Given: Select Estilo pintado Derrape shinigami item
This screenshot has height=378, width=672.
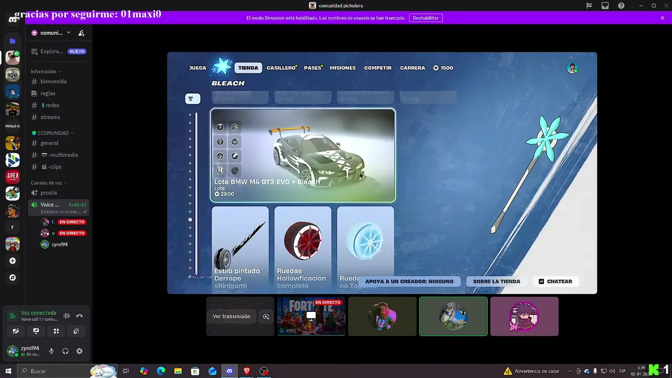Looking at the screenshot, I should click(x=240, y=248).
